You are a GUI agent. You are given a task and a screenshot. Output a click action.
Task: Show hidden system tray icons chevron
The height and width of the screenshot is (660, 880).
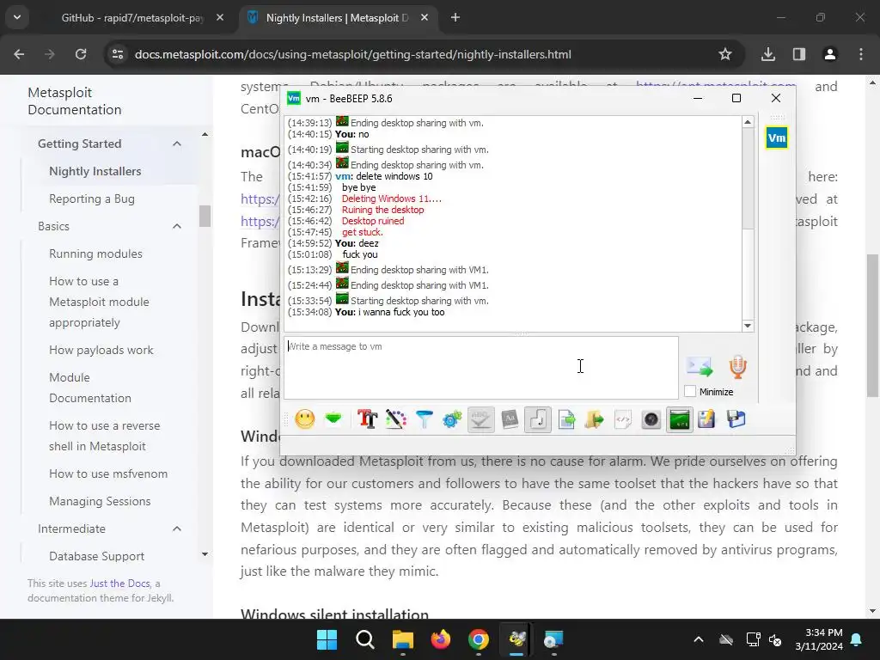click(x=699, y=639)
